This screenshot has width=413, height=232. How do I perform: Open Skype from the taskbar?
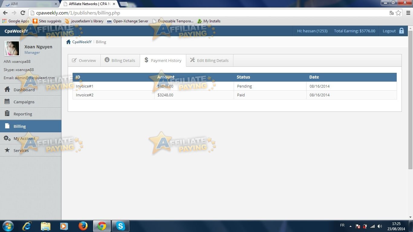pyautogui.click(x=121, y=226)
